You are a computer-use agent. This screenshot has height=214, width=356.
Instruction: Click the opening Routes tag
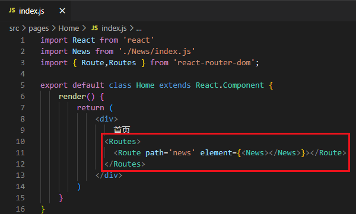(x=123, y=142)
